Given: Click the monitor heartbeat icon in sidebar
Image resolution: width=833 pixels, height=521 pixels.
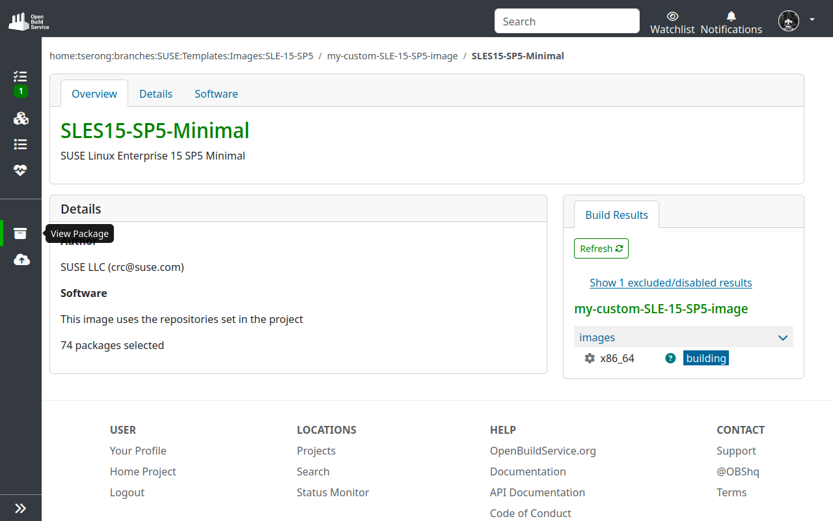Looking at the screenshot, I should click(20, 170).
